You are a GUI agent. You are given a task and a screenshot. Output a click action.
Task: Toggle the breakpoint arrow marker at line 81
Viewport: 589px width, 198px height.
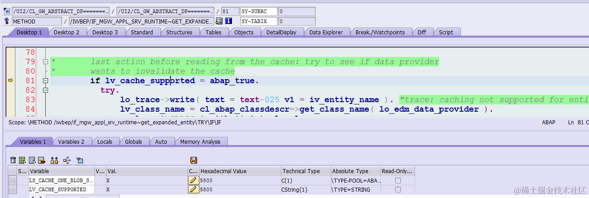pos(11,80)
